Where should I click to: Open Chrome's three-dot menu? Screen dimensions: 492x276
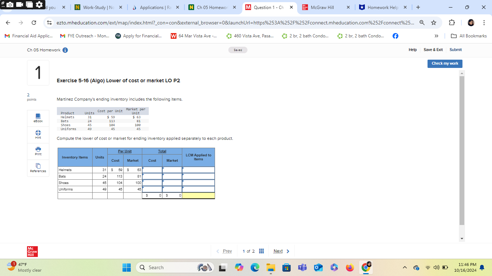(x=484, y=22)
